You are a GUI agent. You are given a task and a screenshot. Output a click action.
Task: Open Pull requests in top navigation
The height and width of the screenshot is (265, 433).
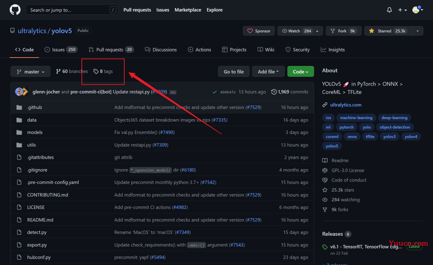(137, 10)
